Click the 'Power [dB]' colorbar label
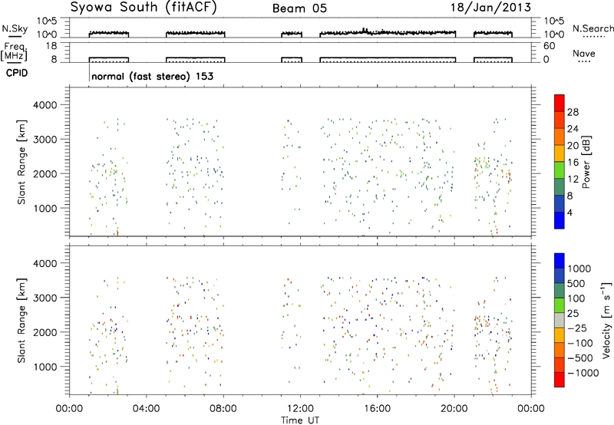 586,162
